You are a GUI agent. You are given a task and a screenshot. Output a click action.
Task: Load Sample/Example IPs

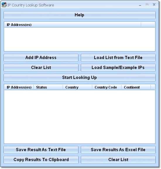(118, 68)
